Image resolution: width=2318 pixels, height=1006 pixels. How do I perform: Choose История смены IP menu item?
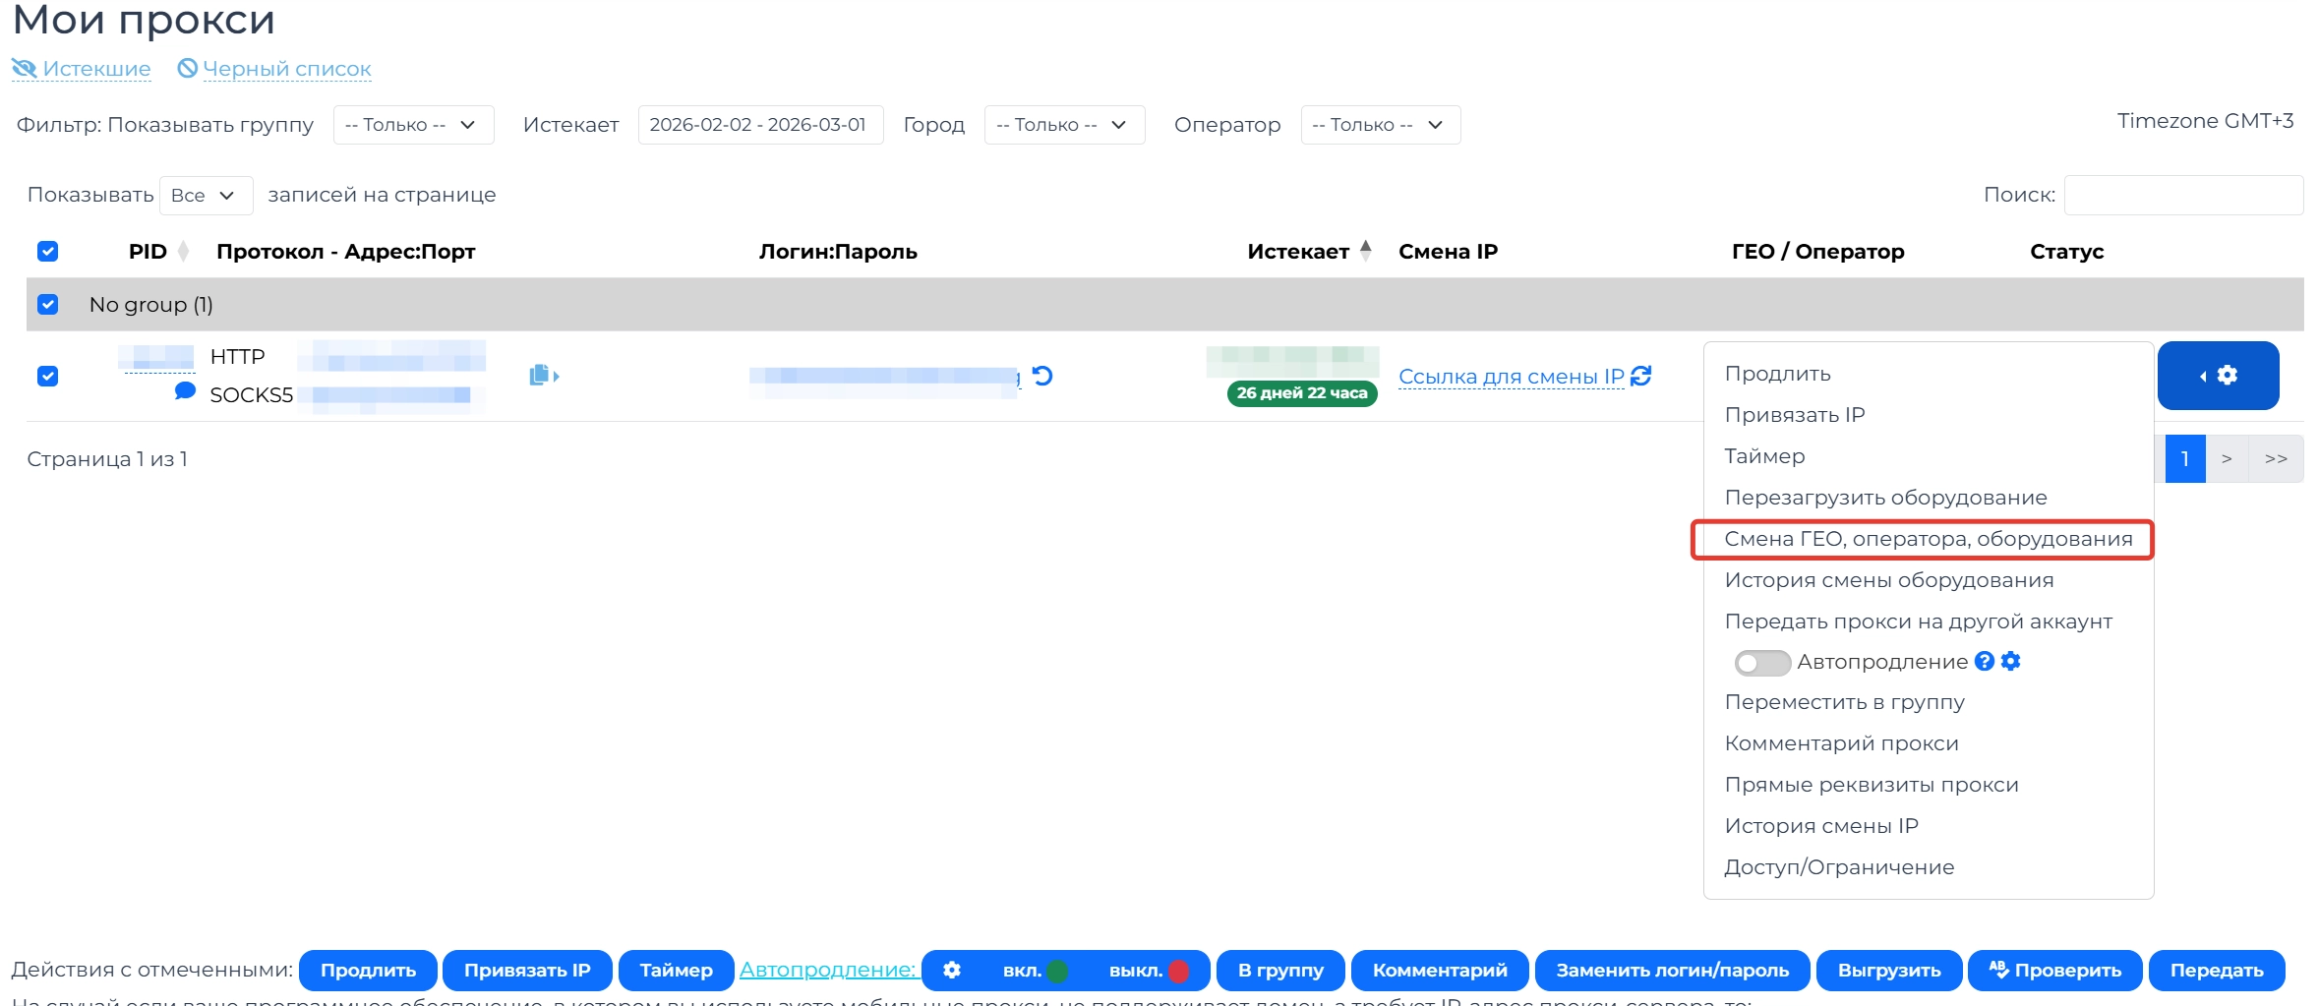1821,826
